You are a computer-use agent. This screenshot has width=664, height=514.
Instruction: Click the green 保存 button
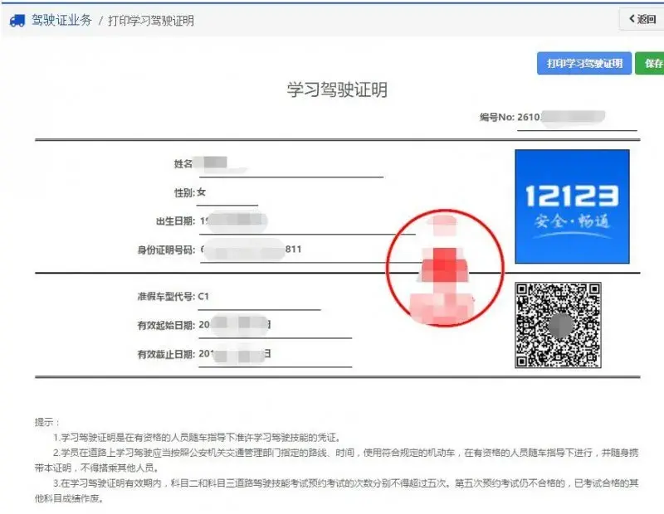click(652, 63)
